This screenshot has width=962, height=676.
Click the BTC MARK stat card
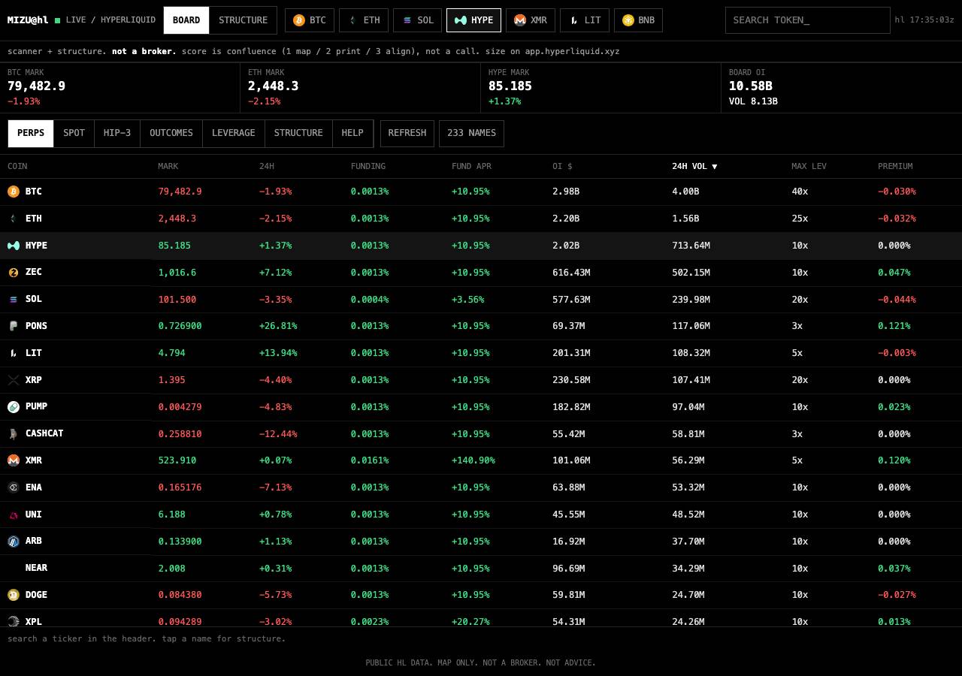point(120,88)
